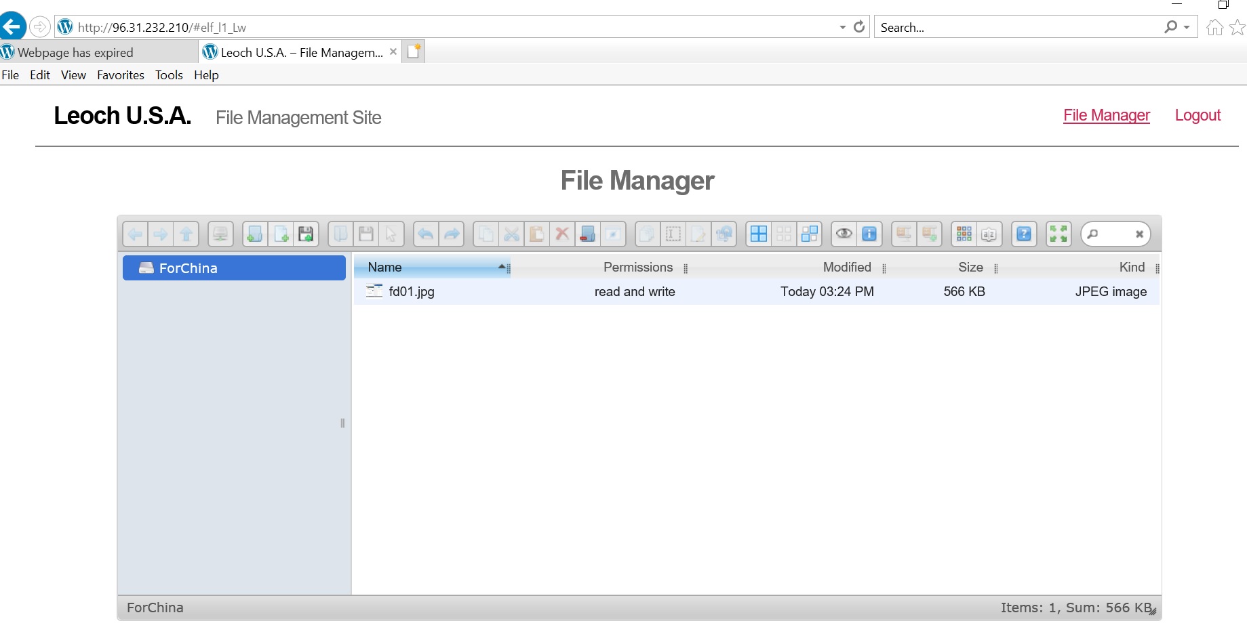Screen dimensions: 1247x638
Task: Click the select all icon
Action: [x=759, y=234]
